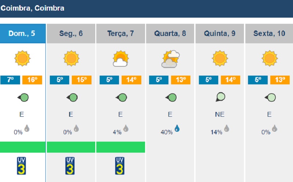Click the UV index 3 badge for Sunday
Image resolution: width=293 pixels, height=182 pixels.
(21, 166)
